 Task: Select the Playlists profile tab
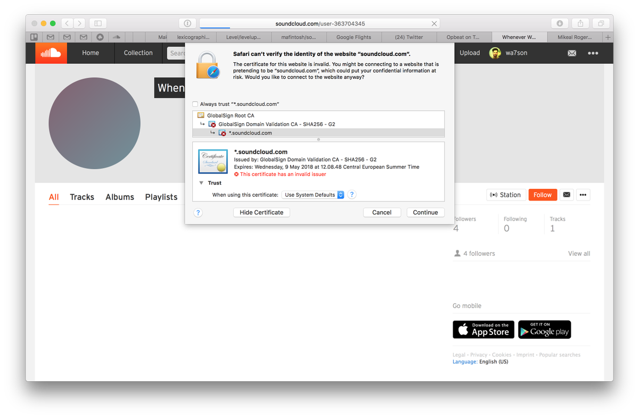click(x=161, y=197)
